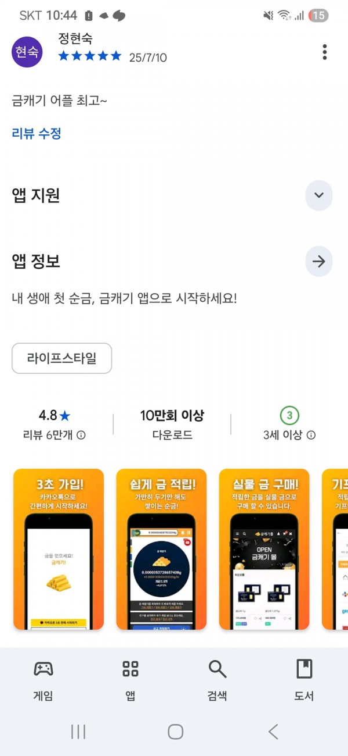
Task: Open the 3초 가입 screenshot
Action: [59, 550]
